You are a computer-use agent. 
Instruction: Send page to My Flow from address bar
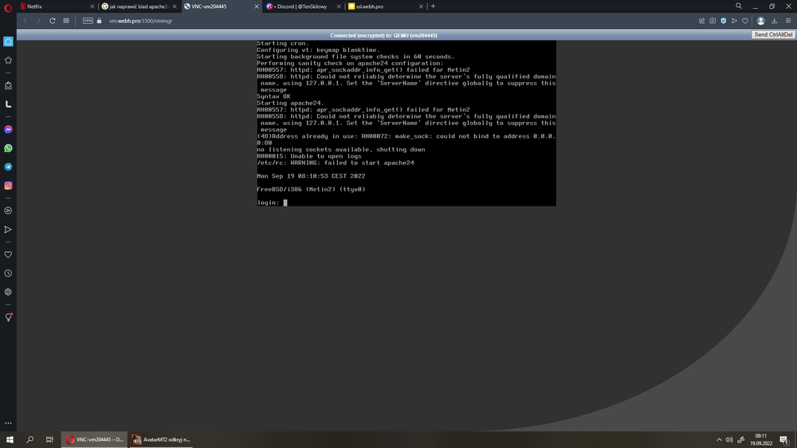(x=735, y=21)
